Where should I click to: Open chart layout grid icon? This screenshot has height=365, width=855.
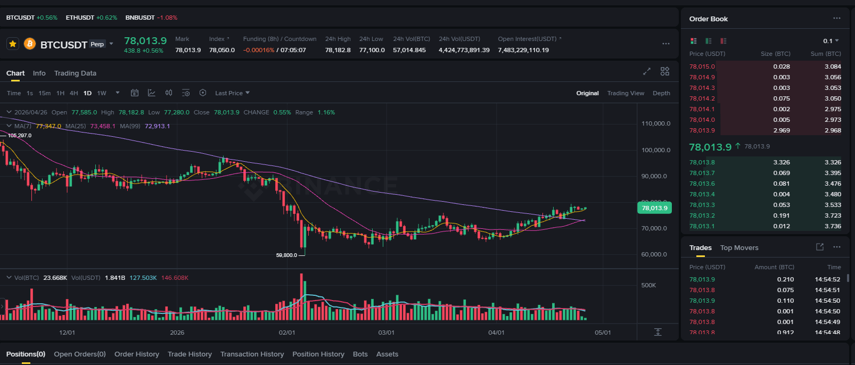[665, 71]
